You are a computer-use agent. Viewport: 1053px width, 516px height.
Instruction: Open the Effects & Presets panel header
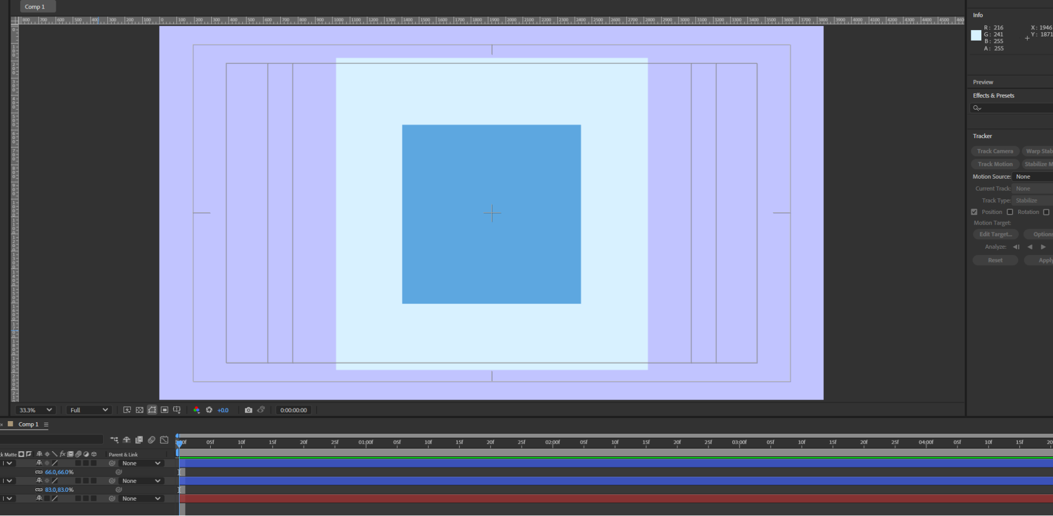pos(993,95)
